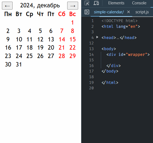
Task: Click the opening <body> tag line
Action: coord(109,49)
